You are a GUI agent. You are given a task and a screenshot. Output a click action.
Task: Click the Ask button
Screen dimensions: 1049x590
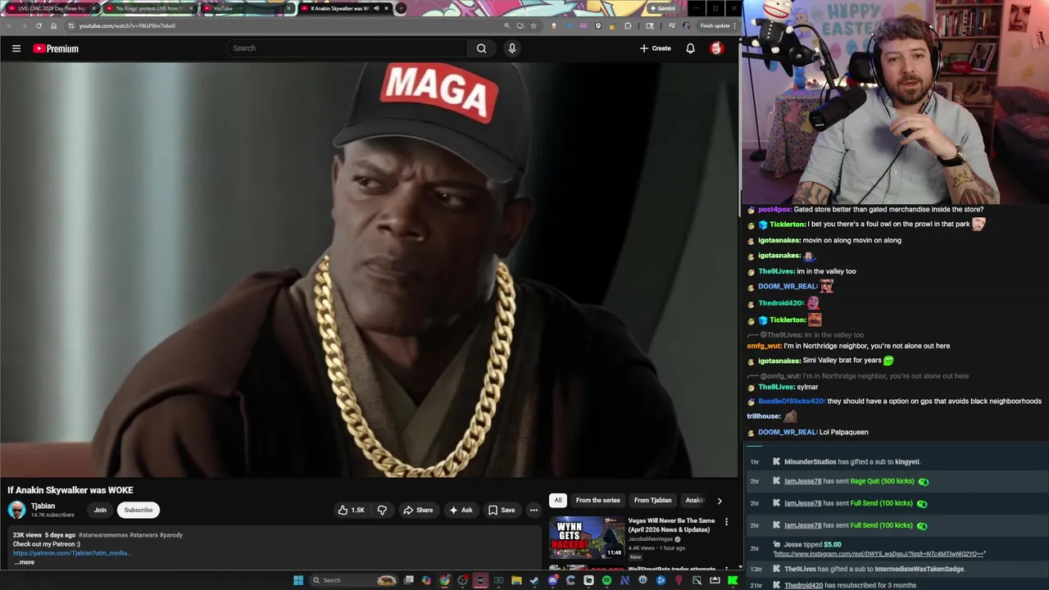pyautogui.click(x=460, y=510)
